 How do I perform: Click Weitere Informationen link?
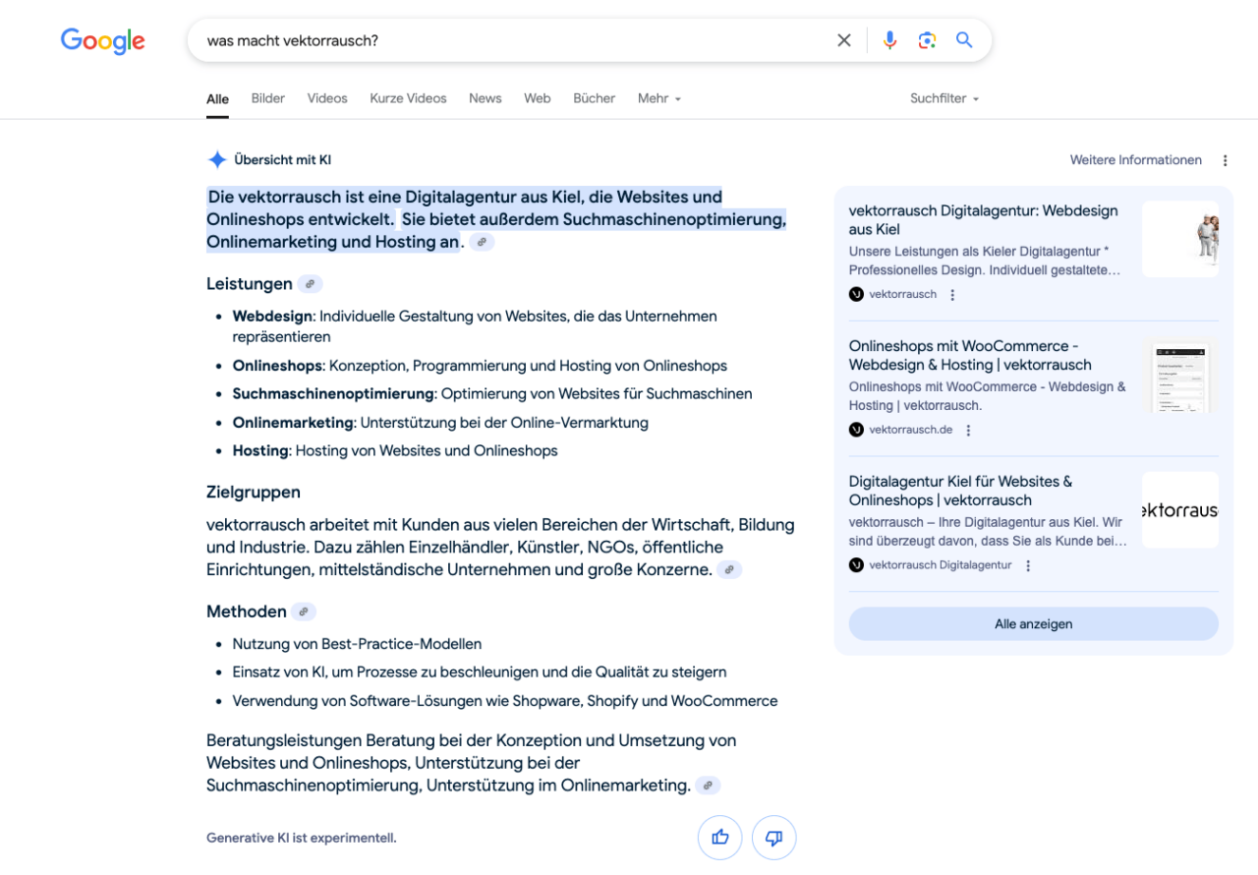coord(1136,160)
